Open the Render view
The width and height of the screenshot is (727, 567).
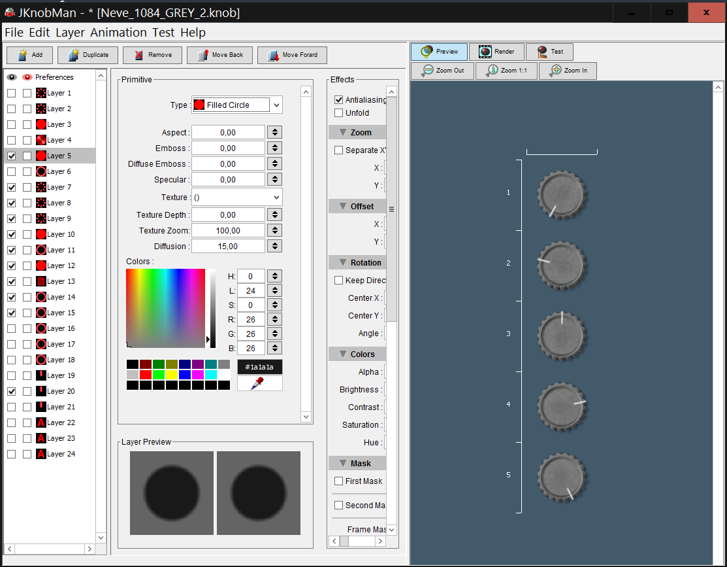pyautogui.click(x=496, y=52)
